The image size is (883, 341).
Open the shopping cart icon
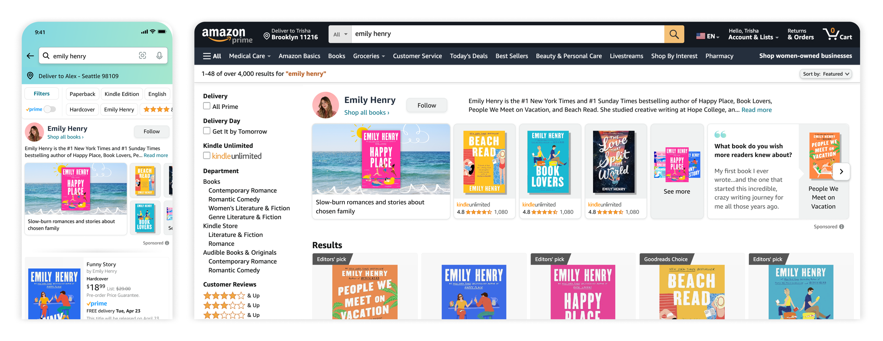(837, 34)
